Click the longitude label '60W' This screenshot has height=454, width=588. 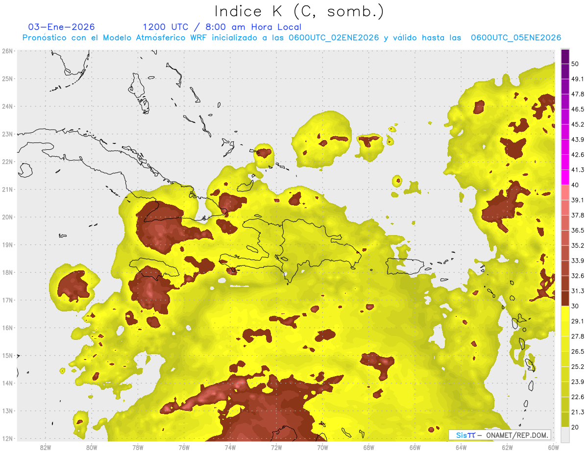(553, 448)
